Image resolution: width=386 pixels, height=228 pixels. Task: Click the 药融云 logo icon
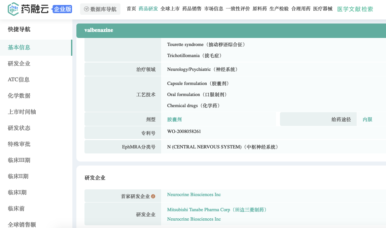pyautogui.click(x=13, y=9)
